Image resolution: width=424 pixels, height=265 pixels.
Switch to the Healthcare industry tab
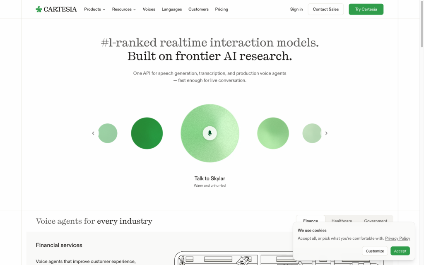[x=342, y=221]
